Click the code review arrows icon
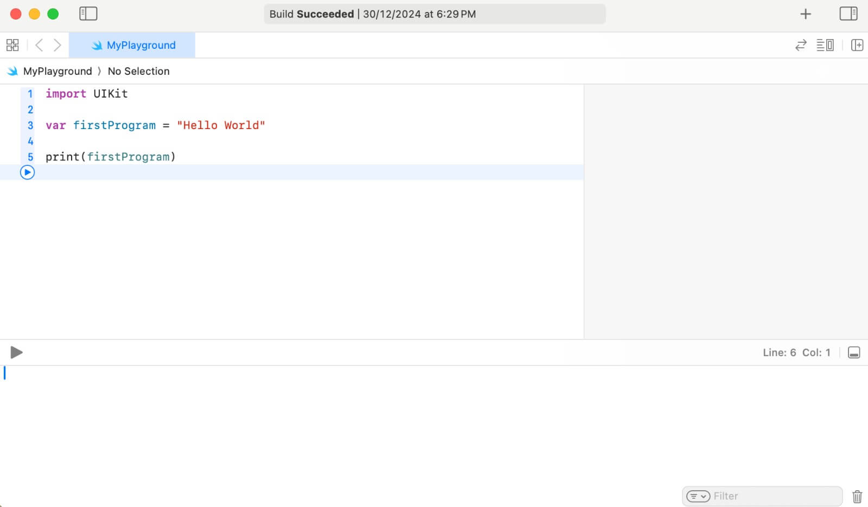 pyautogui.click(x=801, y=45)
